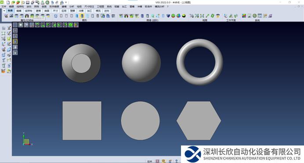This screenshot has height=163, width=304.
Task: Switch to the 加工 ribbon tab
Action: tap(89, 11)
